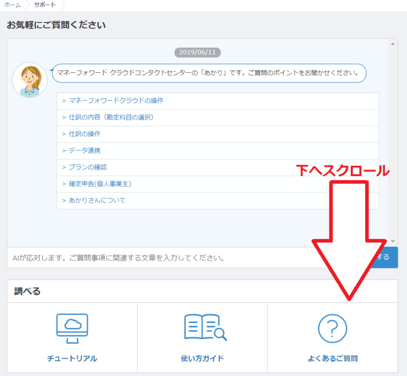Click the あかり greeting message bubble

coord(209,73)
